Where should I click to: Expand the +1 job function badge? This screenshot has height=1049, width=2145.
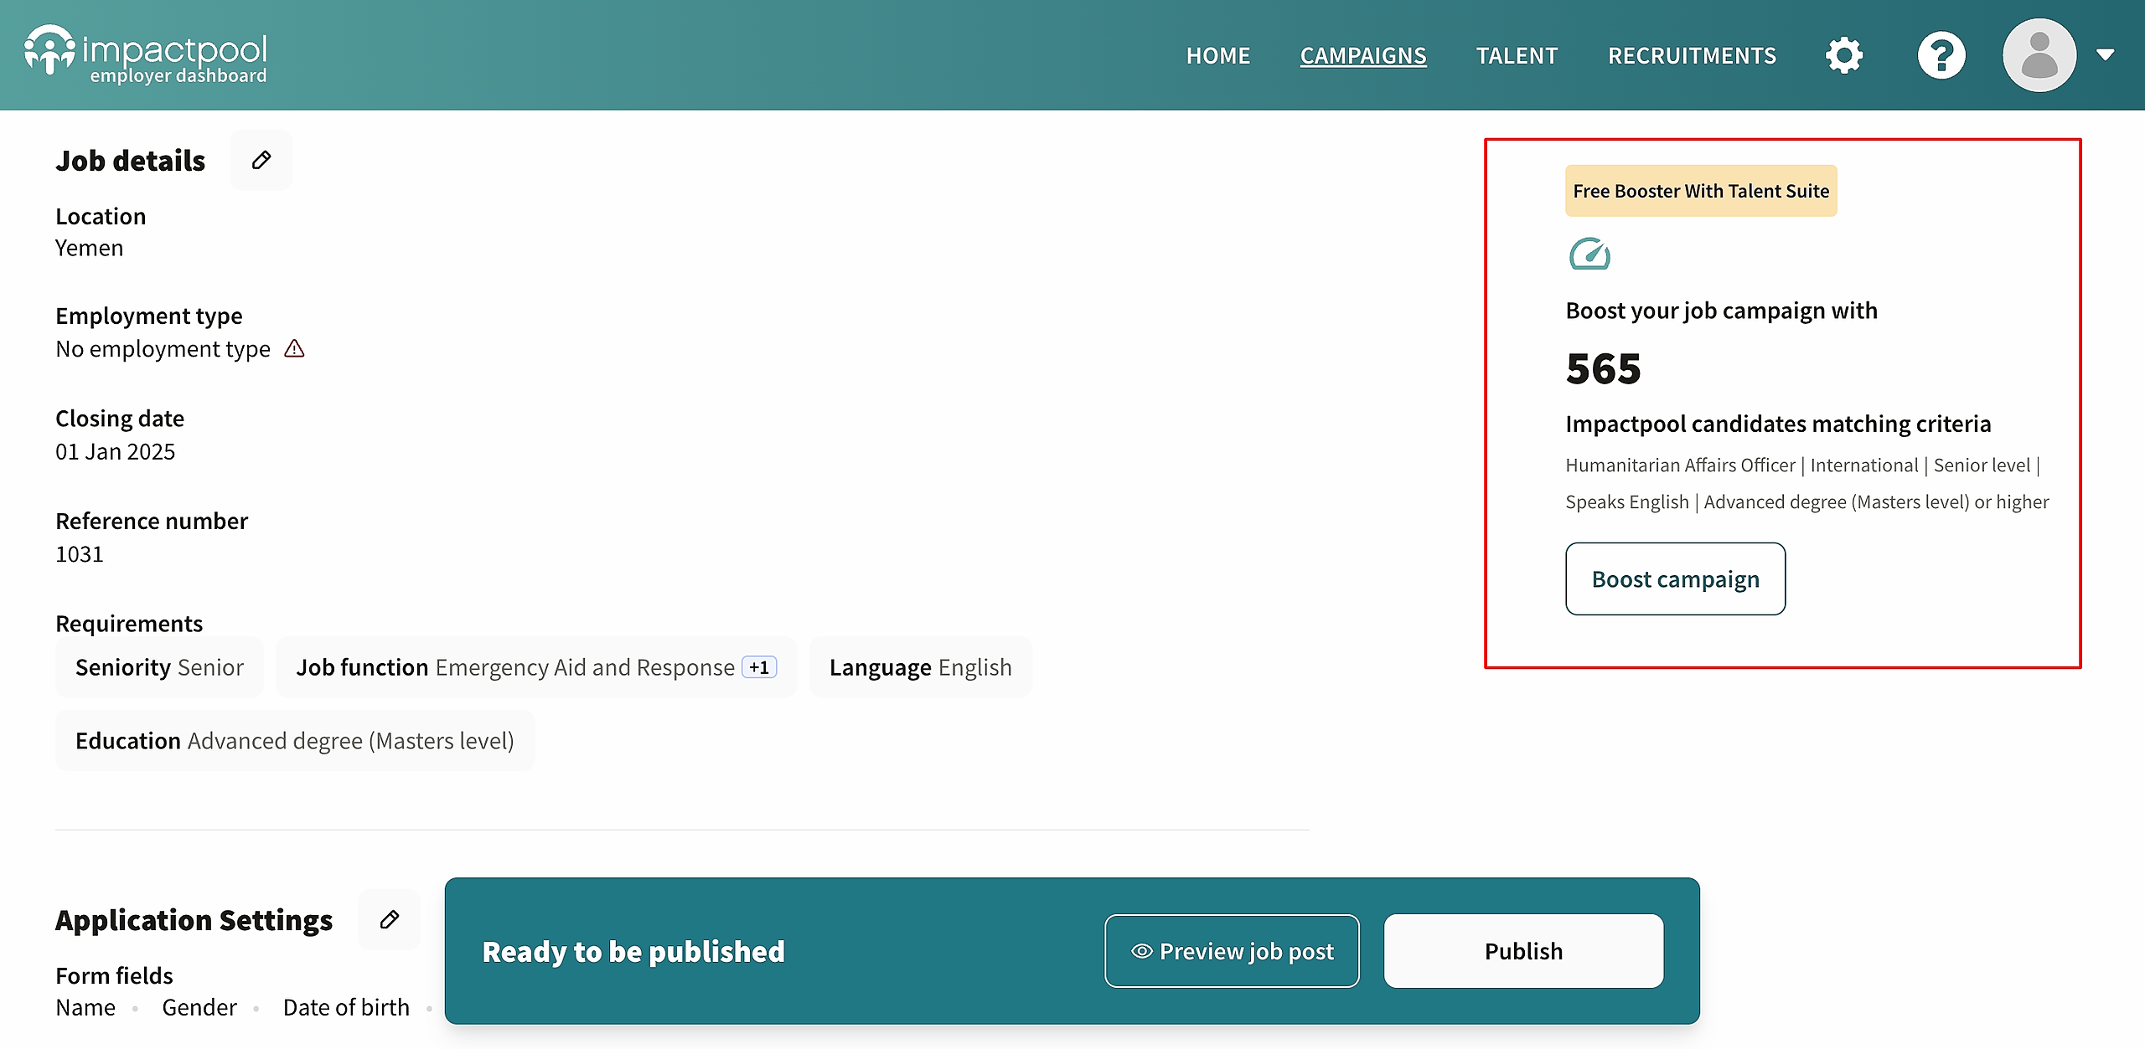tap(759, 667)
